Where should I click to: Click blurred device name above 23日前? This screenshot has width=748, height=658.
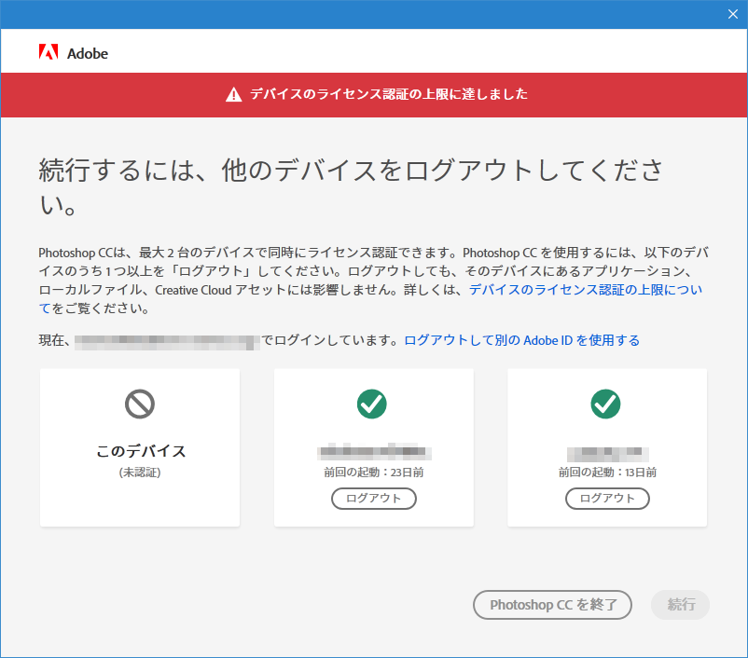pos(375,451)
